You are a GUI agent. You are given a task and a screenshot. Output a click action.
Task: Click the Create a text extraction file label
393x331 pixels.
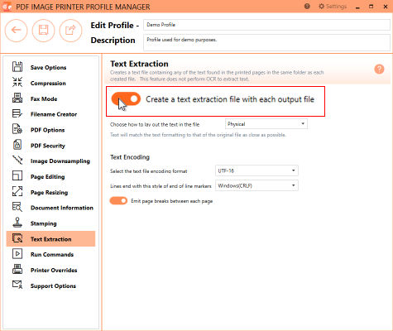[230, 99]
